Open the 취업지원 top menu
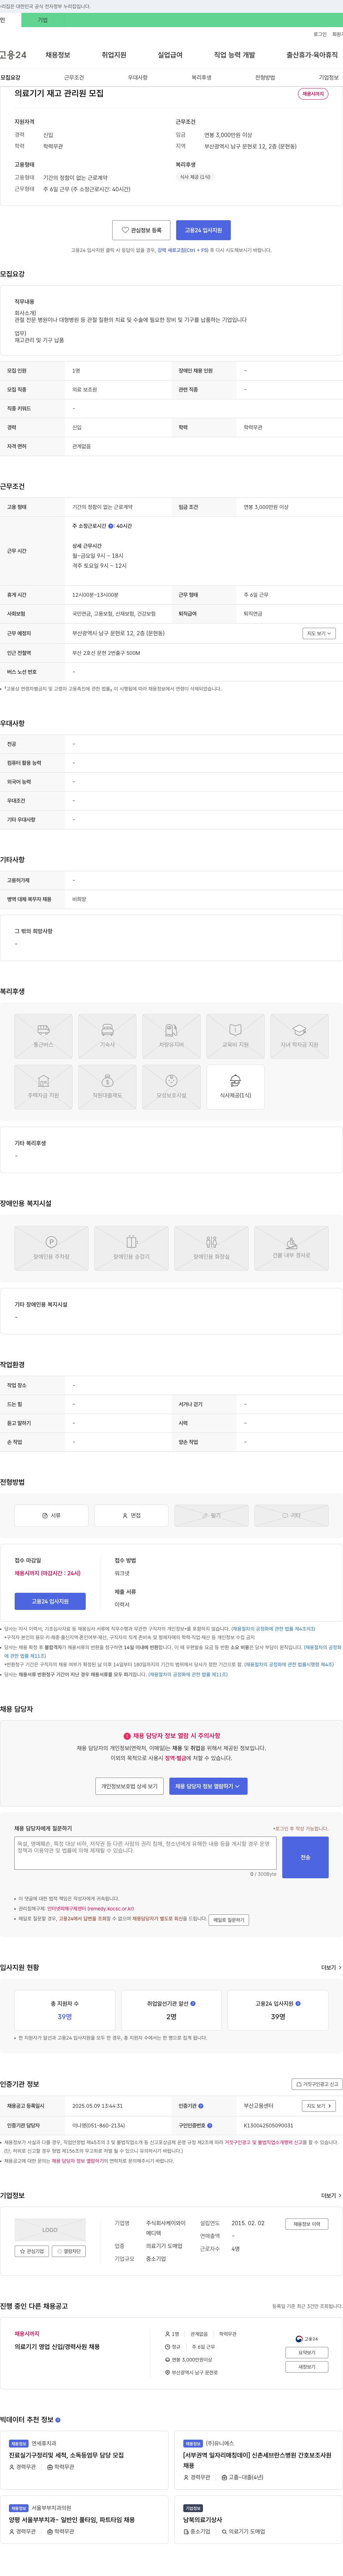Screen dimensions: 343x2576 click(x=114, y=55)
